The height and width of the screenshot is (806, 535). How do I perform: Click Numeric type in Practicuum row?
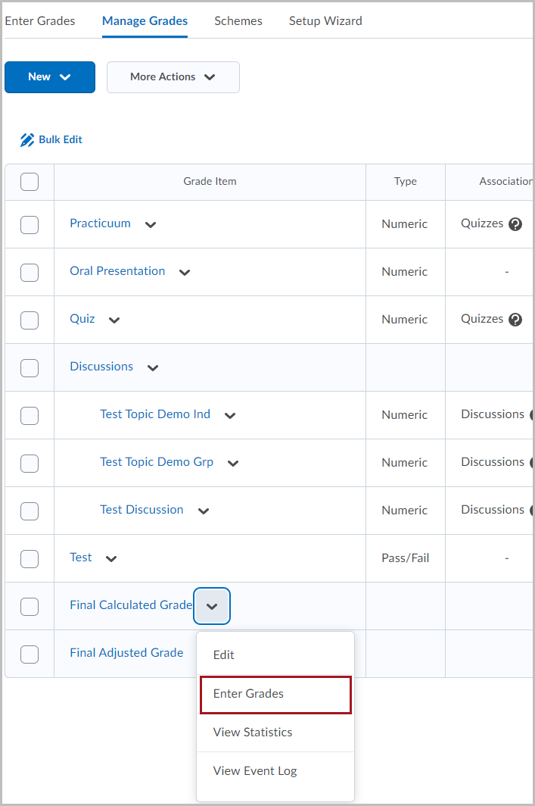[405, 224]
